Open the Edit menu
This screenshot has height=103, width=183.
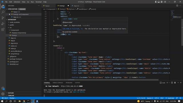(11, 2)
